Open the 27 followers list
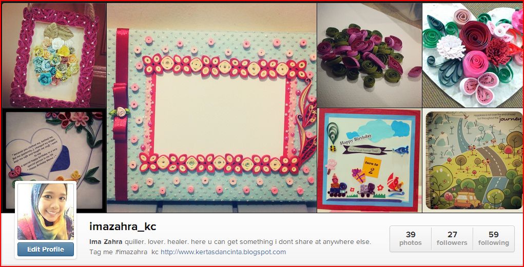The width and height of the screenshot is (524, 267). click(452, 239)
